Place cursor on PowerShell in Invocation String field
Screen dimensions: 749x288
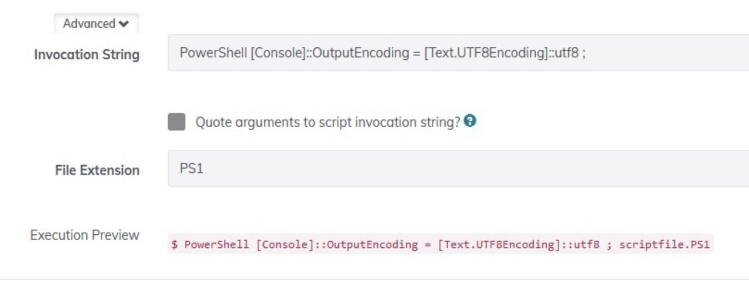tap(213, 53)
